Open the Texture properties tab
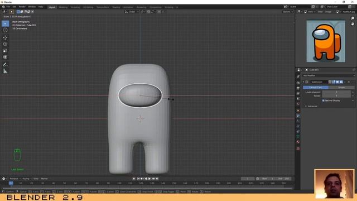 [298, 149]
